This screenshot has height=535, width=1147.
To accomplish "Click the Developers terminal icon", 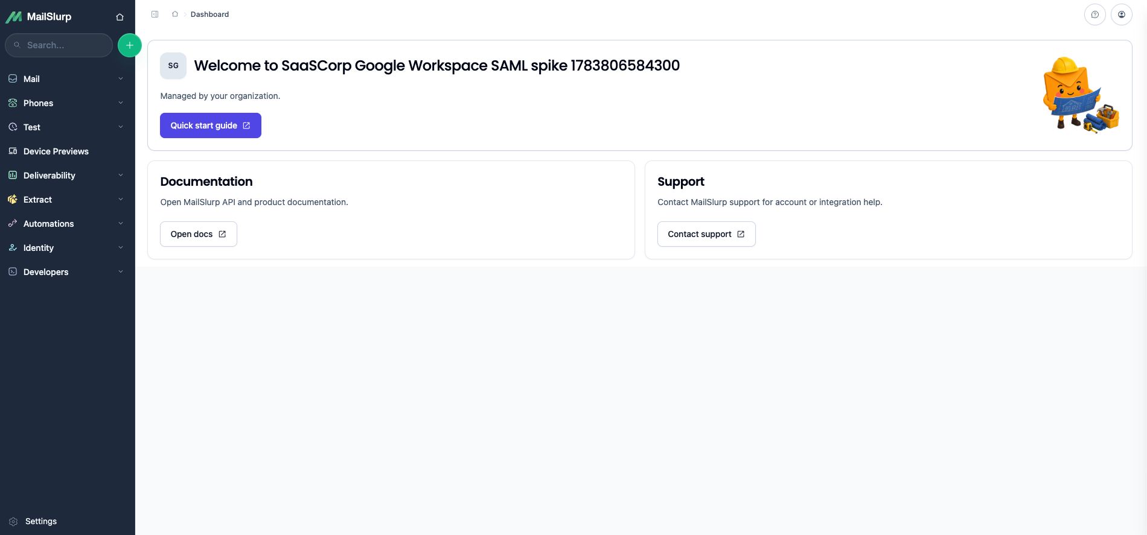I will 13,272.
